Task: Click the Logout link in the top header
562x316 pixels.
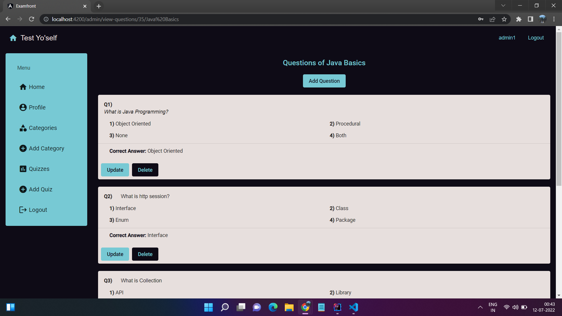Action: coord(536,38)
